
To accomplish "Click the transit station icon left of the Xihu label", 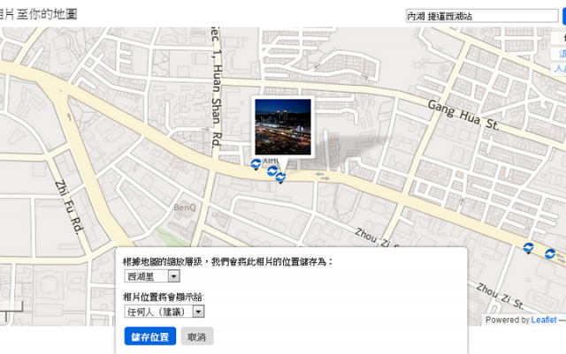I will pos(256,164).
